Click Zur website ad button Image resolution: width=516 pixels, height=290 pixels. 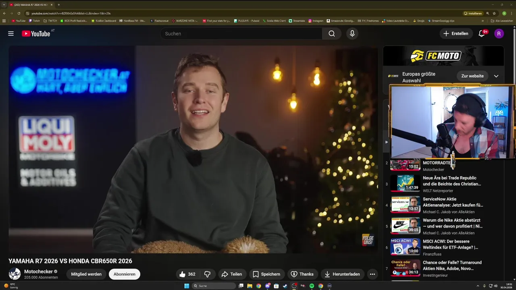[x=472, y=76]
